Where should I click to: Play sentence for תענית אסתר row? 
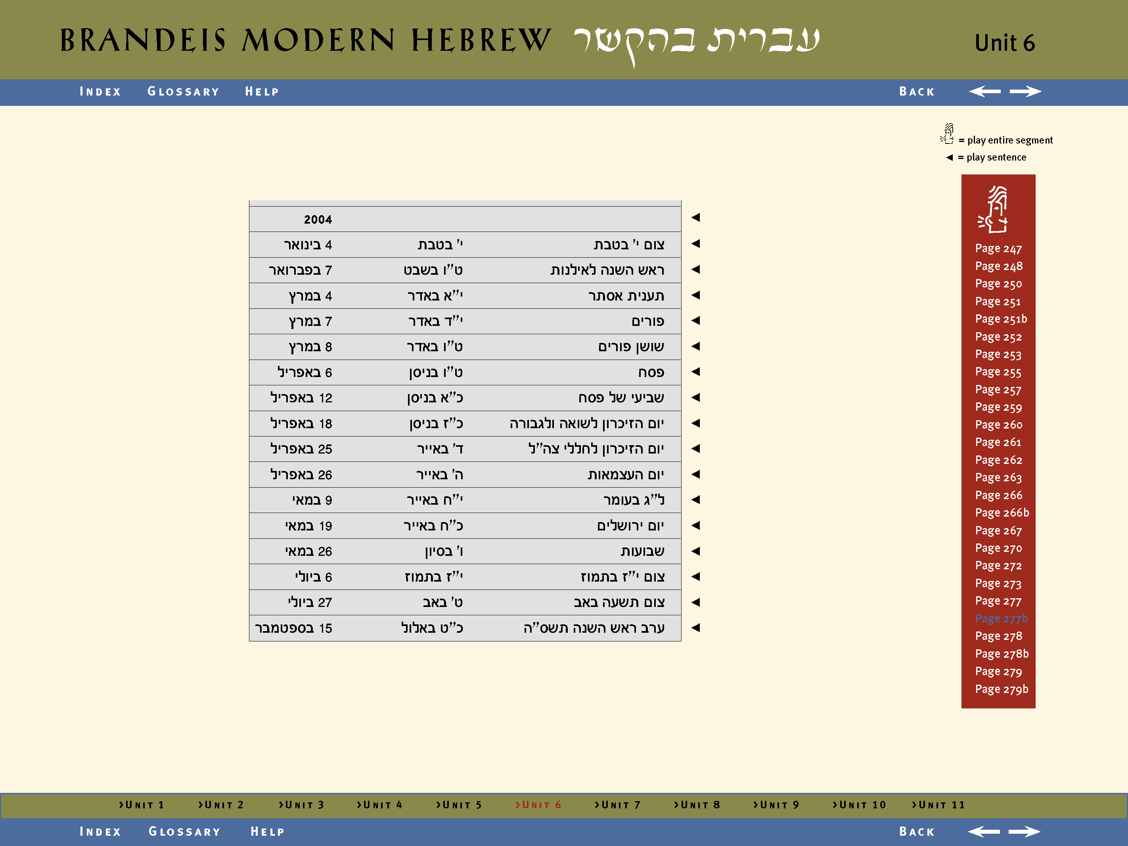(x=695, y=295)
